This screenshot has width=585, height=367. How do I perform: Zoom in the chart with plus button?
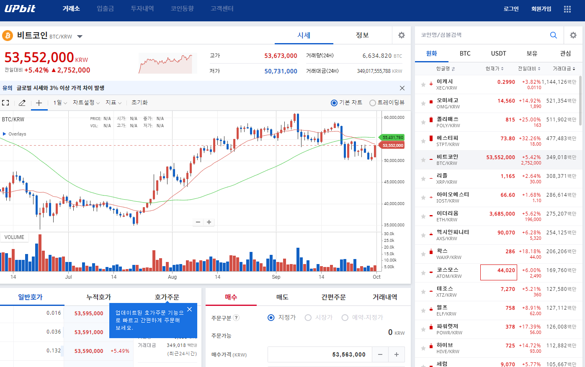click(x=209, y=222)
